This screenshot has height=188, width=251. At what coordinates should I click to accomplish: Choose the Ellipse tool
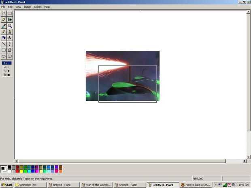(4, 56)
